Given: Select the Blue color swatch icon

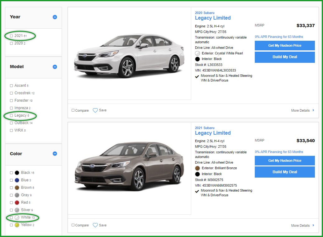Looking at the screenshot, I should pyautogui.click(x=17, y=180).
